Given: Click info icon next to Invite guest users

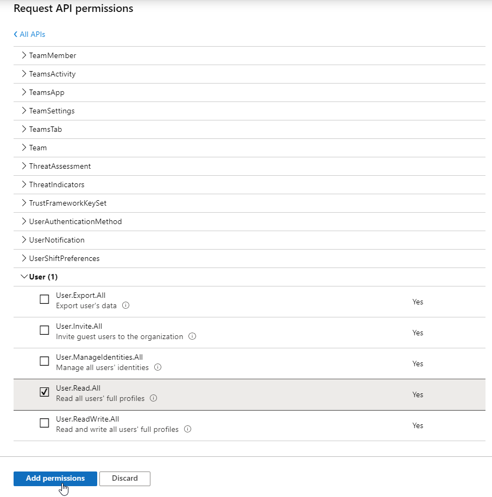Looking at the screenshot, I should (192, 336).
